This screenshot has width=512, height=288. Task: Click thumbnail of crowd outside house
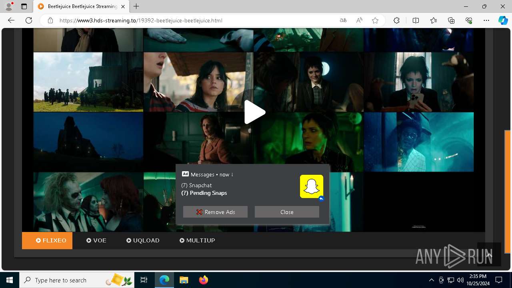tap(88, 82)
